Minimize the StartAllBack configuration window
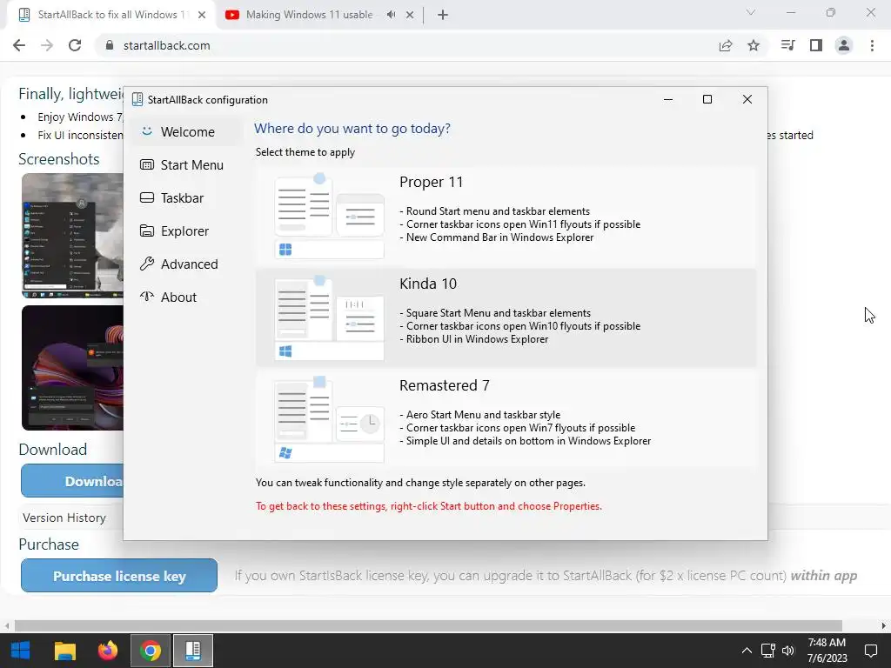The image size is (891, 668). point(668,99)
